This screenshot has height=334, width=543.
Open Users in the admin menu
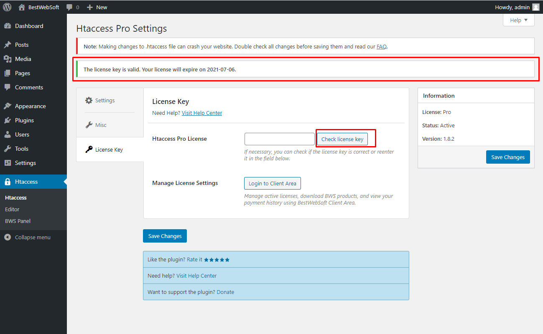(x=33, y=134)
